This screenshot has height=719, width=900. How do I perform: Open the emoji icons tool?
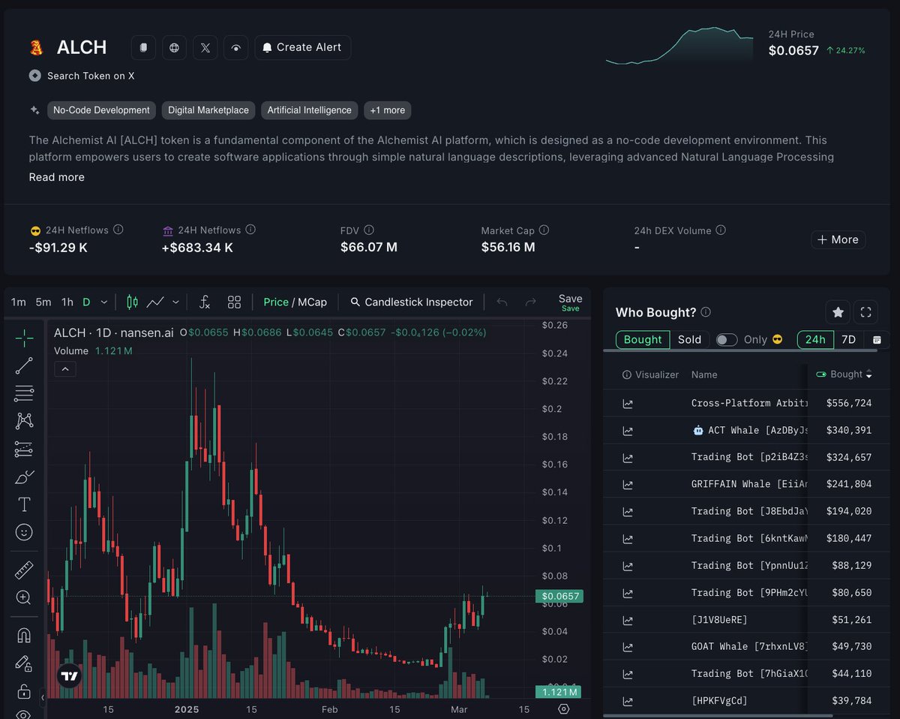coord(24,532)
